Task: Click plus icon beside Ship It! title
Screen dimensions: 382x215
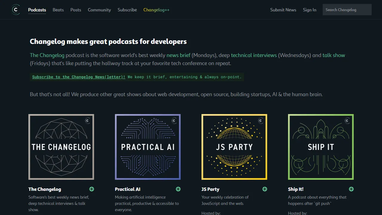Action: [x=351, y=189]
